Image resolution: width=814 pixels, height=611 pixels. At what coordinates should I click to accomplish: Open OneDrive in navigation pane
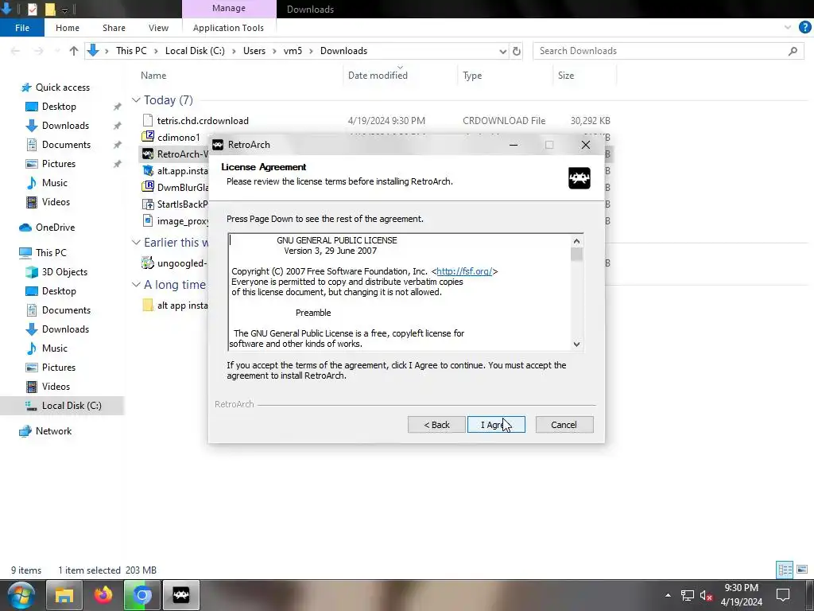click(x=55, y=228)
